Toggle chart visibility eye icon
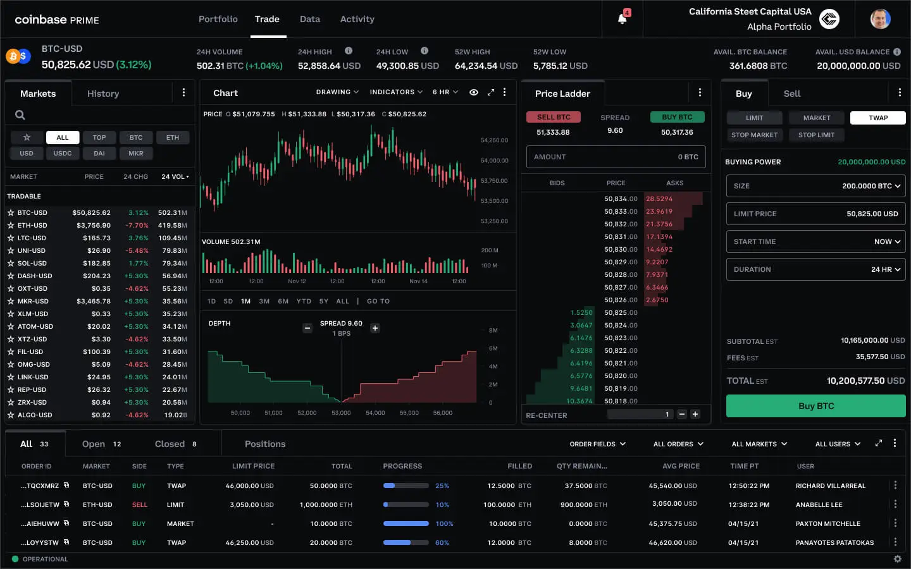Viewport: 911px width, 569px height. coord(473,92)
